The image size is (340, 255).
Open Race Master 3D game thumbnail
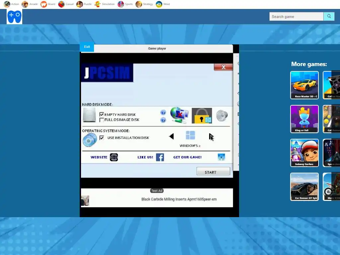304,85
